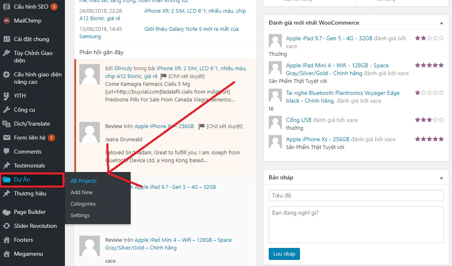
Task: Open Settings in the Dự Án submenu
Action: click(80, 216)
